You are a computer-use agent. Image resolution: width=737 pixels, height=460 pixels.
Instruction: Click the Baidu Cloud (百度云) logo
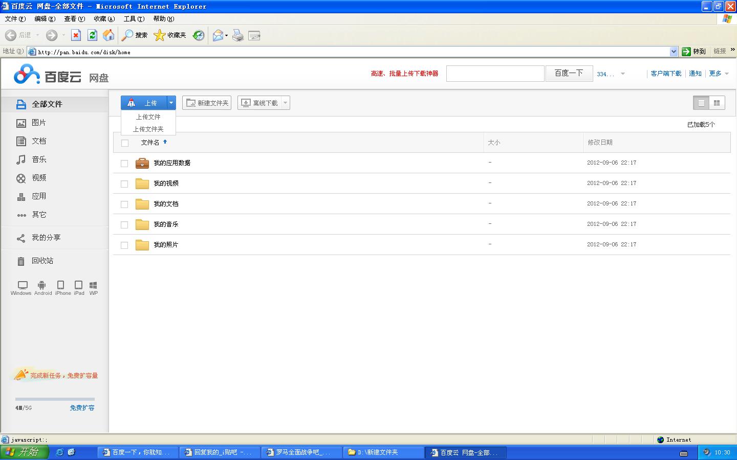(x=48, y=75)
